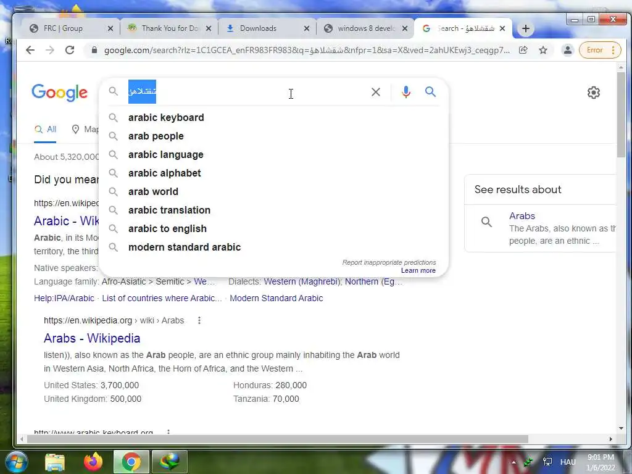
Task: Click the Error update button
Action: (x=600, y=50)
